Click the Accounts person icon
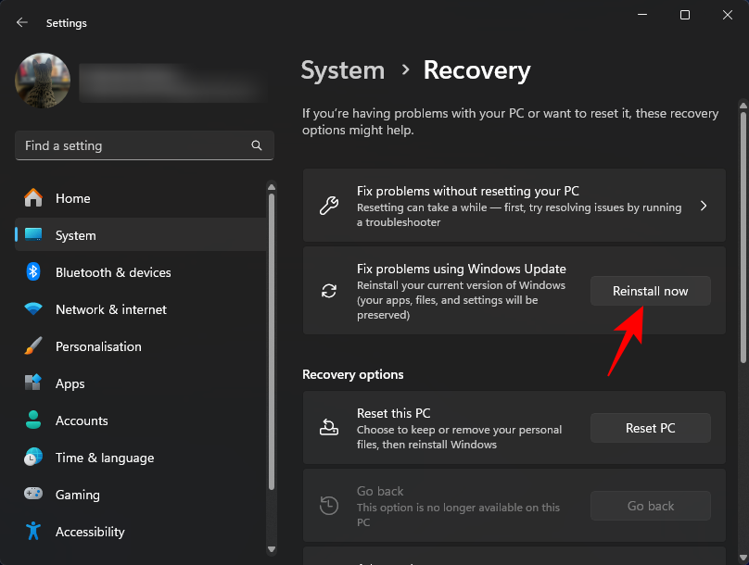This screenshot has height=565, width=749. (x=33, y=420)
